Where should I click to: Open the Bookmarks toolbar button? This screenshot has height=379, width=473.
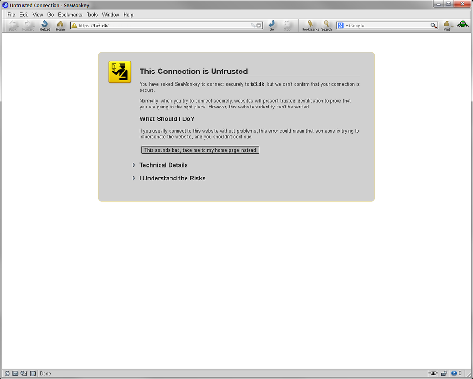point(311,26)
